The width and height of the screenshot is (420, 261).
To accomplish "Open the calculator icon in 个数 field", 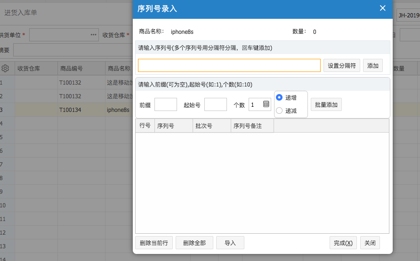I will [x=266, y=104].
